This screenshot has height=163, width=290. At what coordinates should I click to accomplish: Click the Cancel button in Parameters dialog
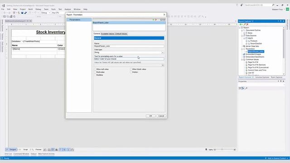161,116
